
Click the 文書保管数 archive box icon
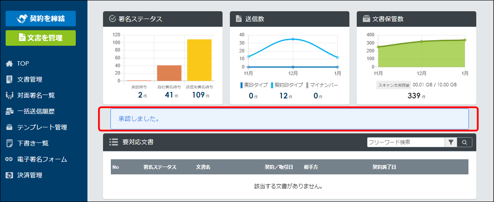pos(366,19)
